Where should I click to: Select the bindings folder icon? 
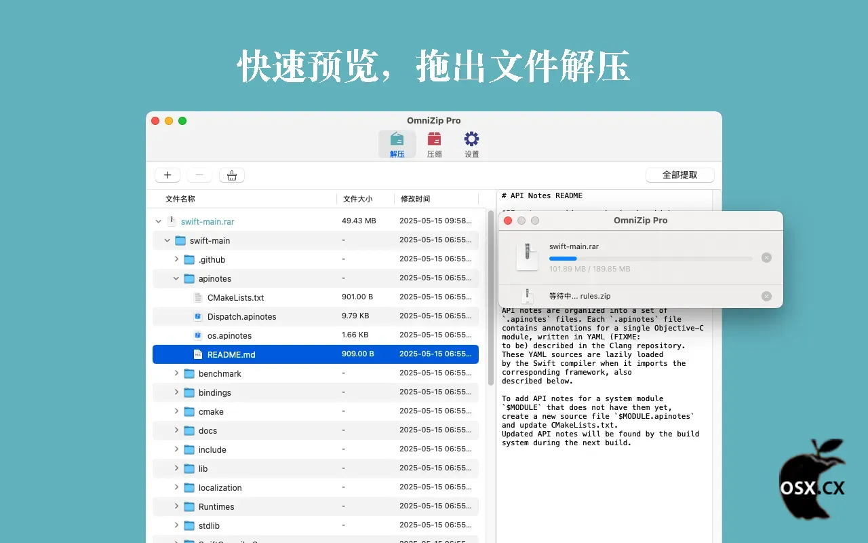coord(189,392)
